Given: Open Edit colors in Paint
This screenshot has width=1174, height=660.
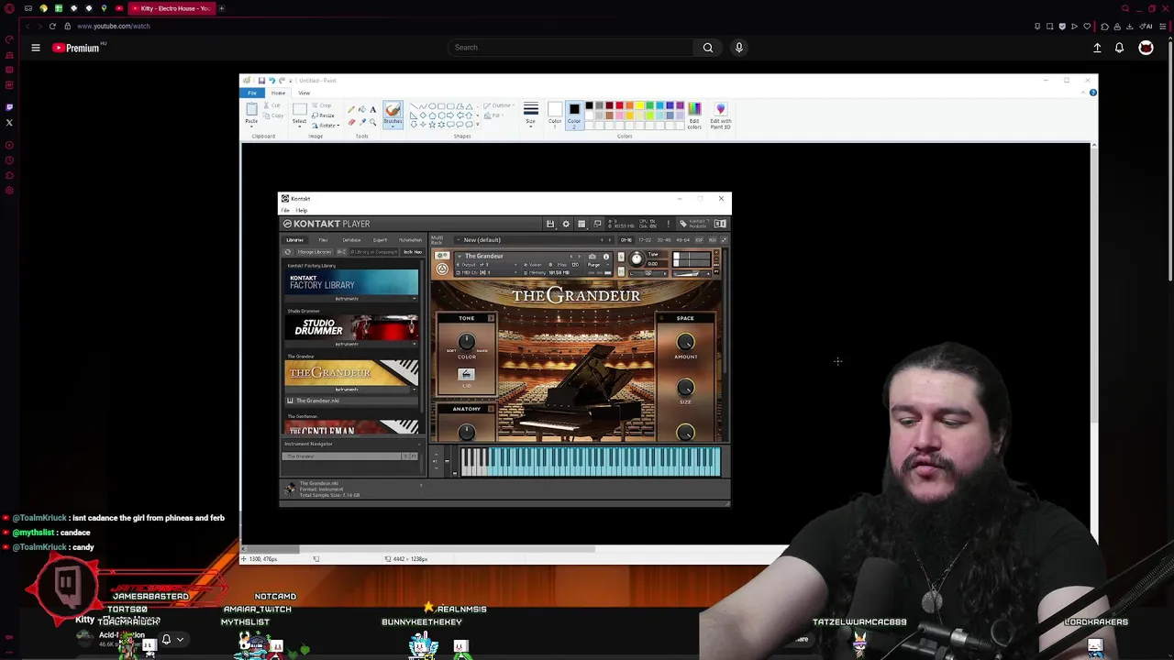Looking at the screenshot, I should 694,115.
